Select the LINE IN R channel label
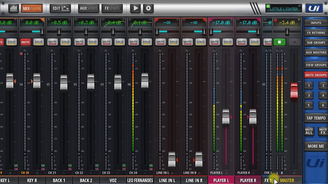The height and width of the screenshot is (184, 328). (x=194, y=180)
